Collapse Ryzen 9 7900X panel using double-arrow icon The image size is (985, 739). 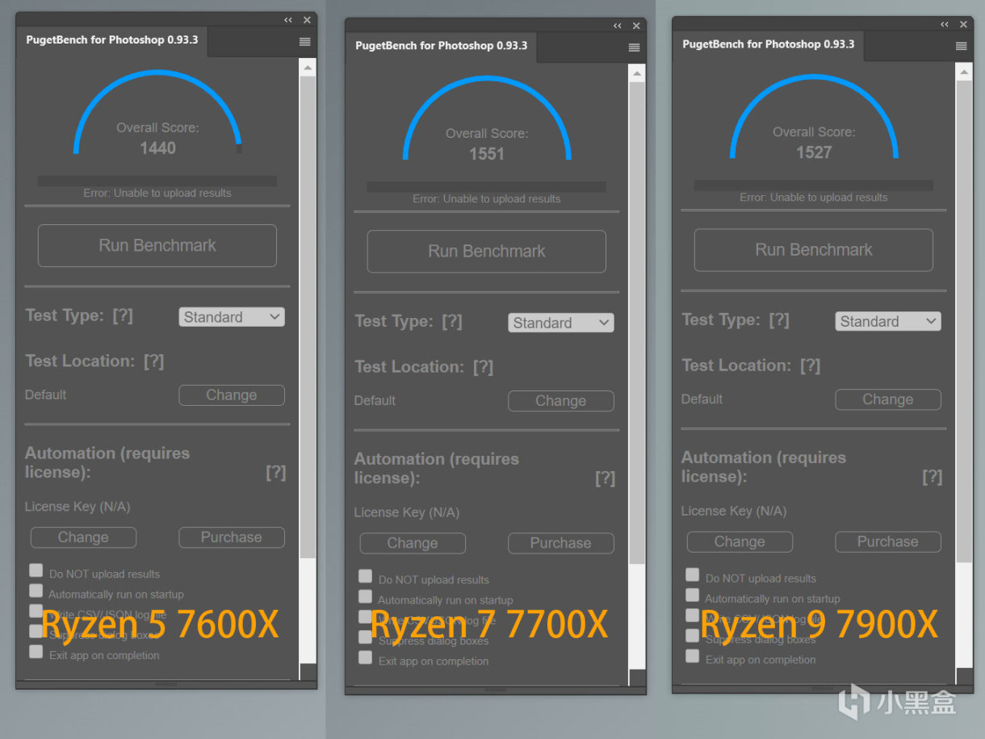coord(945,24)
